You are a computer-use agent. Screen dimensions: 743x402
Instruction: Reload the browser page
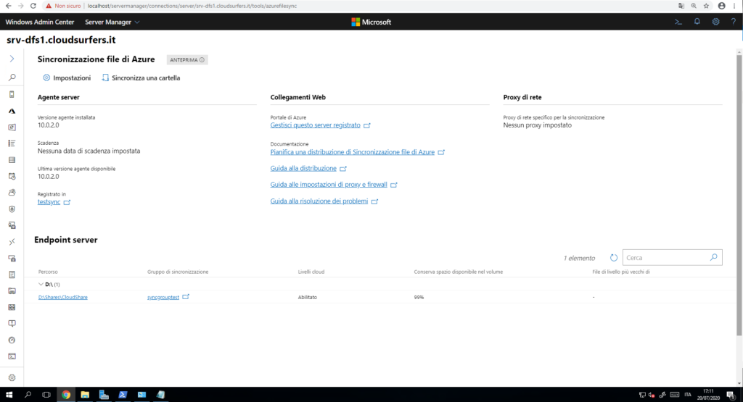[x=33, y=6]
